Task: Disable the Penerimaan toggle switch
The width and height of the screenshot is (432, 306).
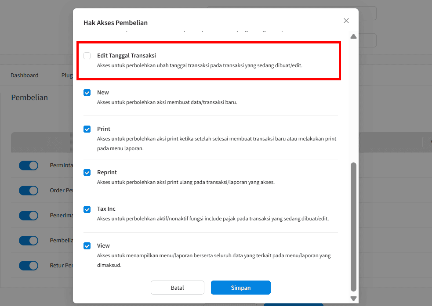Action: (29, 216)
